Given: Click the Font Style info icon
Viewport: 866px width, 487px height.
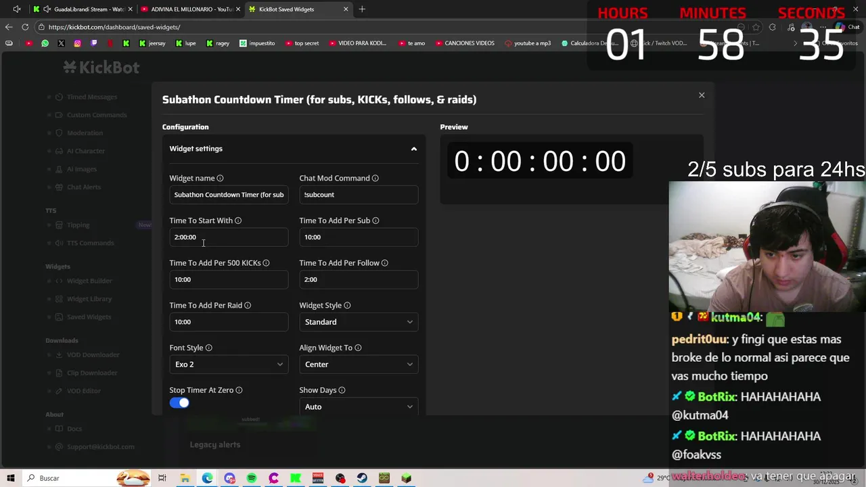Looking at the screenshot, I should 208,348.
